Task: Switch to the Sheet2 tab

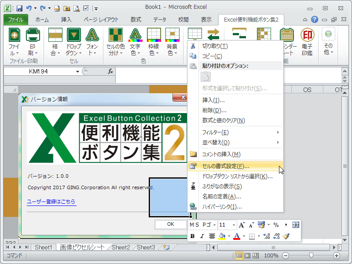Action: coord(121,247)
